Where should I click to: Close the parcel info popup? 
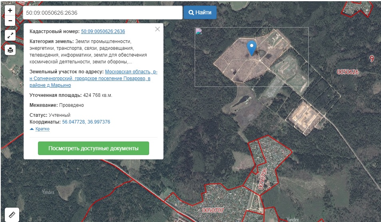pos(158,29)
